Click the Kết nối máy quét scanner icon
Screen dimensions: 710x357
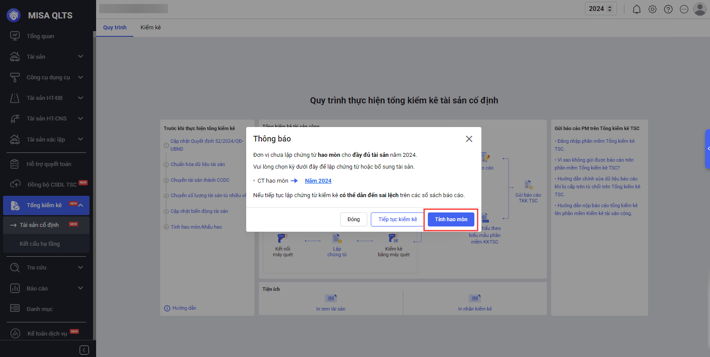point(282,238)
